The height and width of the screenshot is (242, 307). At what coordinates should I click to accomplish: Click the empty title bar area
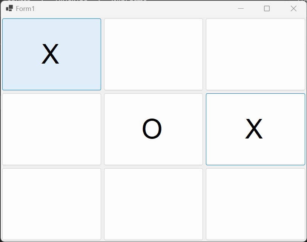[132, 8]
